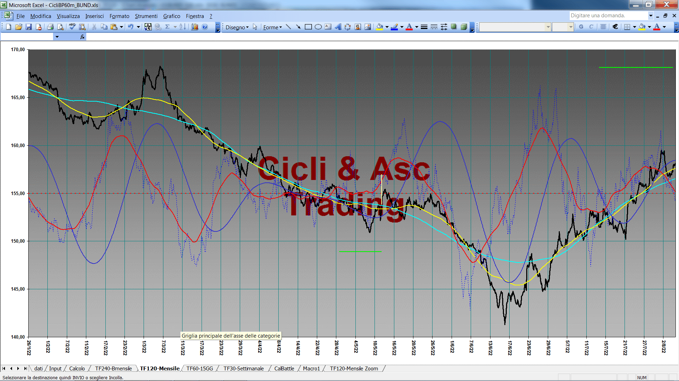This screenshot has height=381, width=679.
Task: Click the 3-D Style icon
Action: (x=464, y=27)
